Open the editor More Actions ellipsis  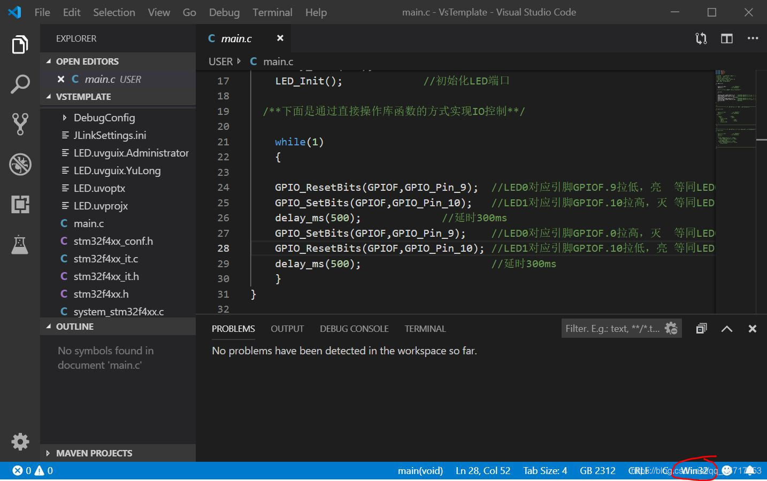point(753,38)
